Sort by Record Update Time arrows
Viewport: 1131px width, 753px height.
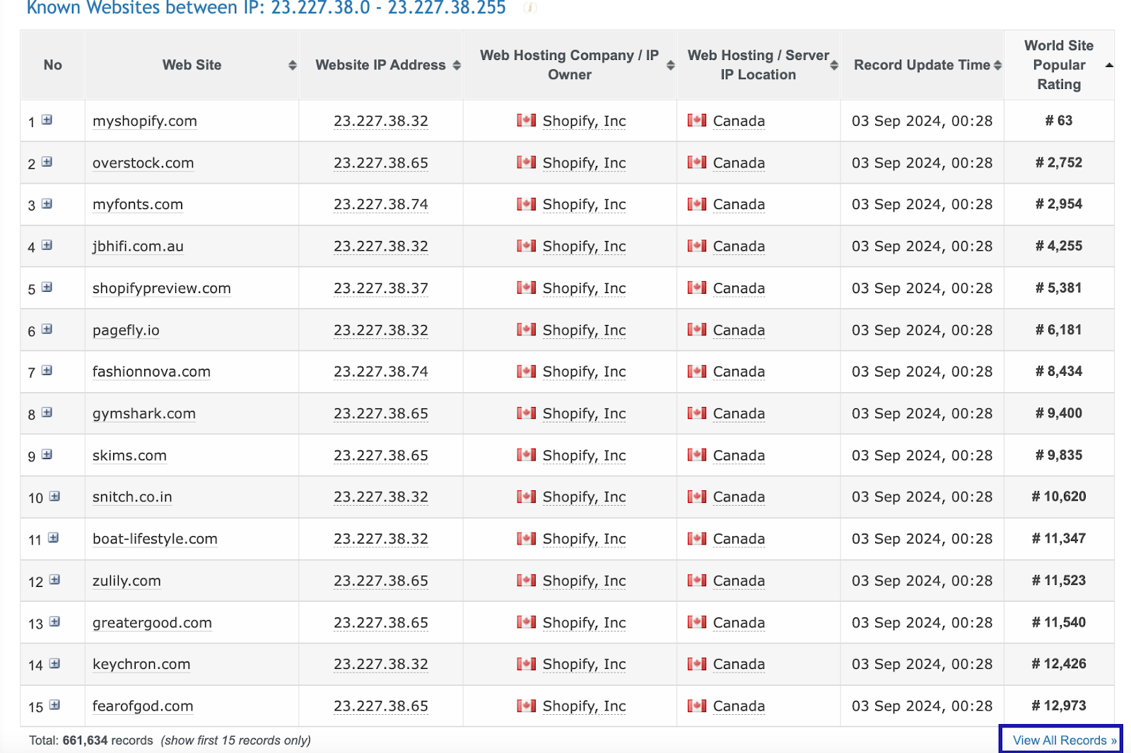[997, 65]
